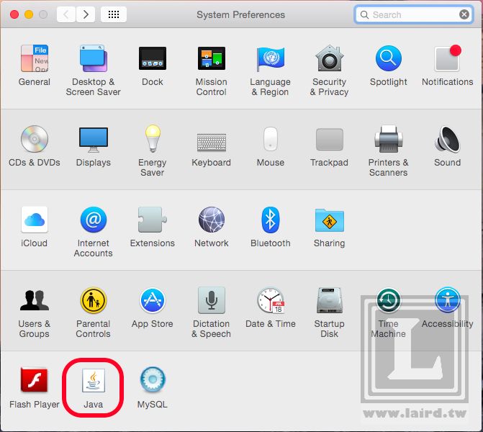
Task: Open Mission Control settings
Action: pyautogui.click(x=212, y=58)
